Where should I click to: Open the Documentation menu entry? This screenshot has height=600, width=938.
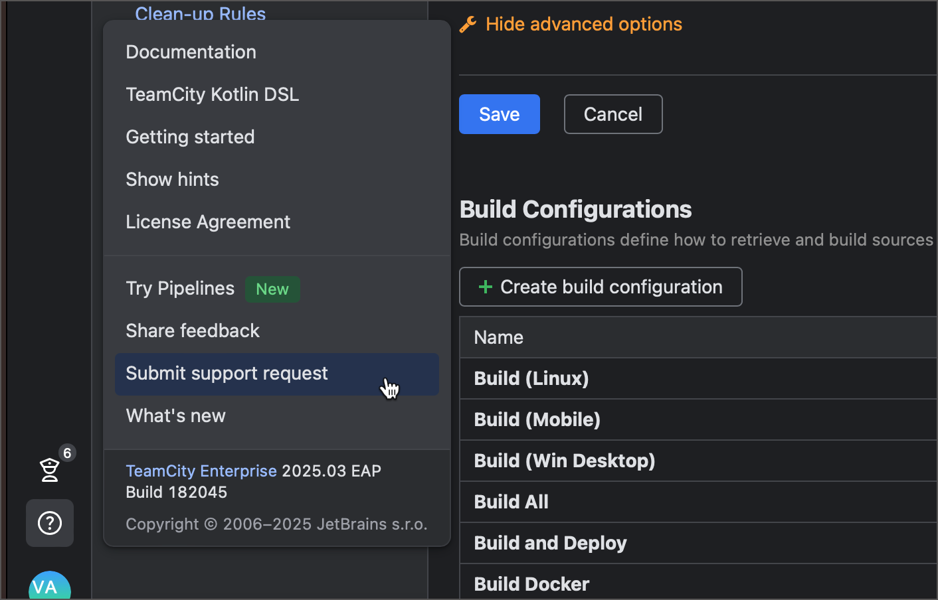[191, 52]
